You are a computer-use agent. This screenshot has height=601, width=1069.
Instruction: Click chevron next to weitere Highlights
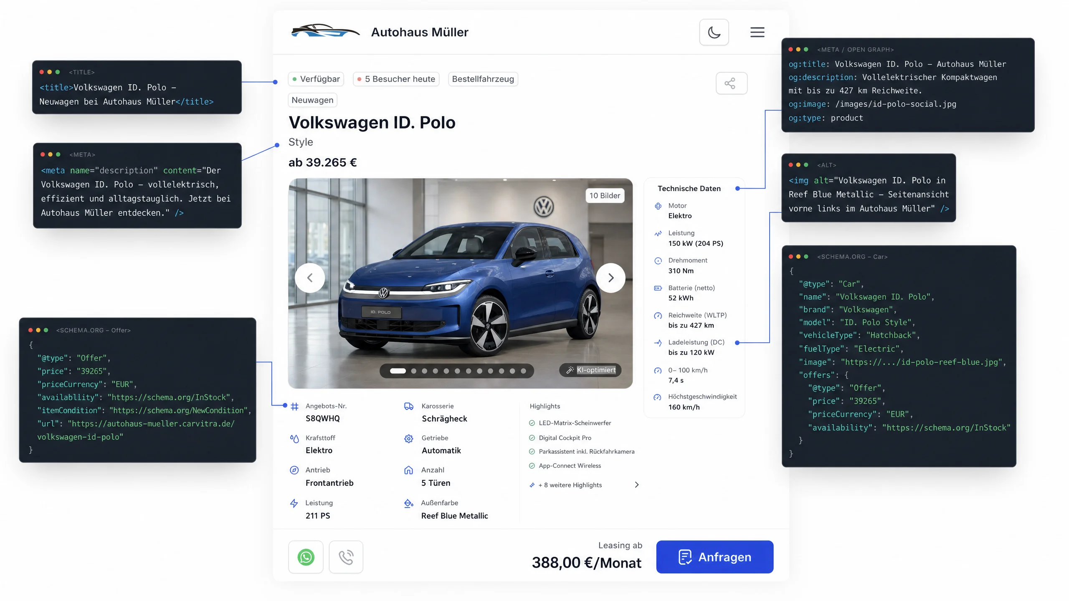tap(637, 485)
